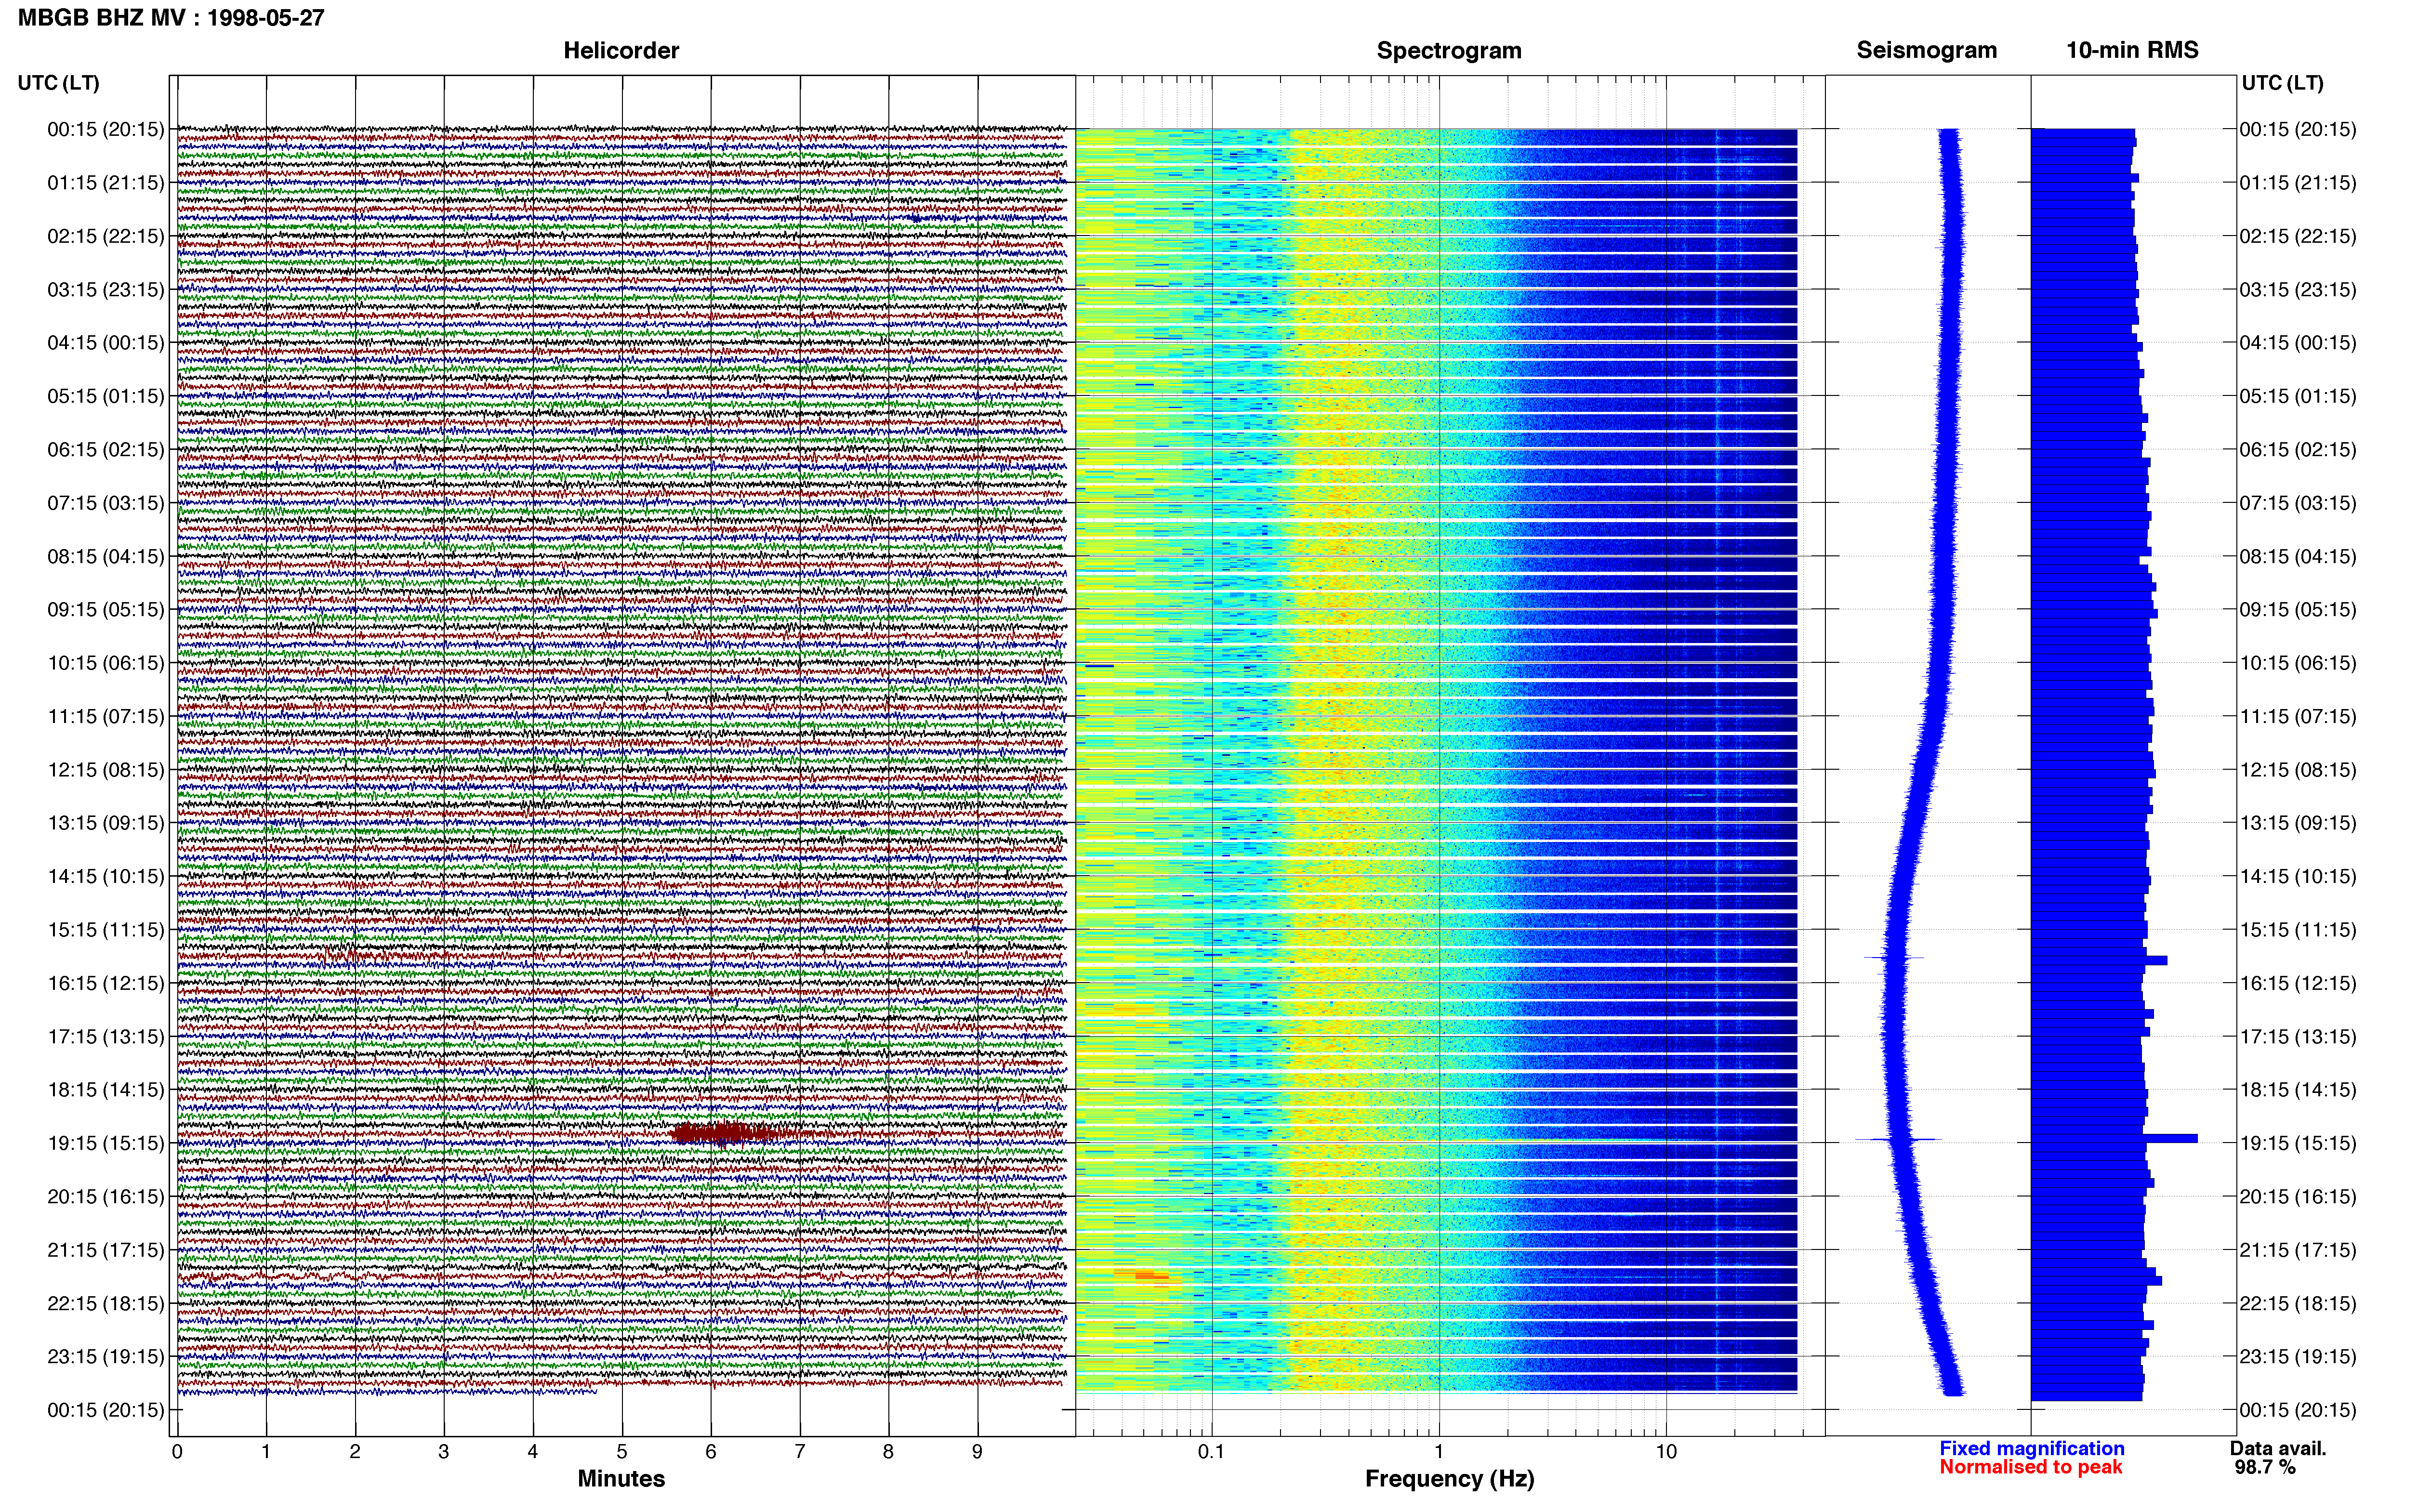
Task: Click the right time label "14:15 (10:15)"
Action: 2298,877
